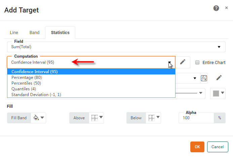Image resolution: width=233 pixels, height=157 pixels.
Task: Select Percentage (80) option
Action: (x=26, y=77)
